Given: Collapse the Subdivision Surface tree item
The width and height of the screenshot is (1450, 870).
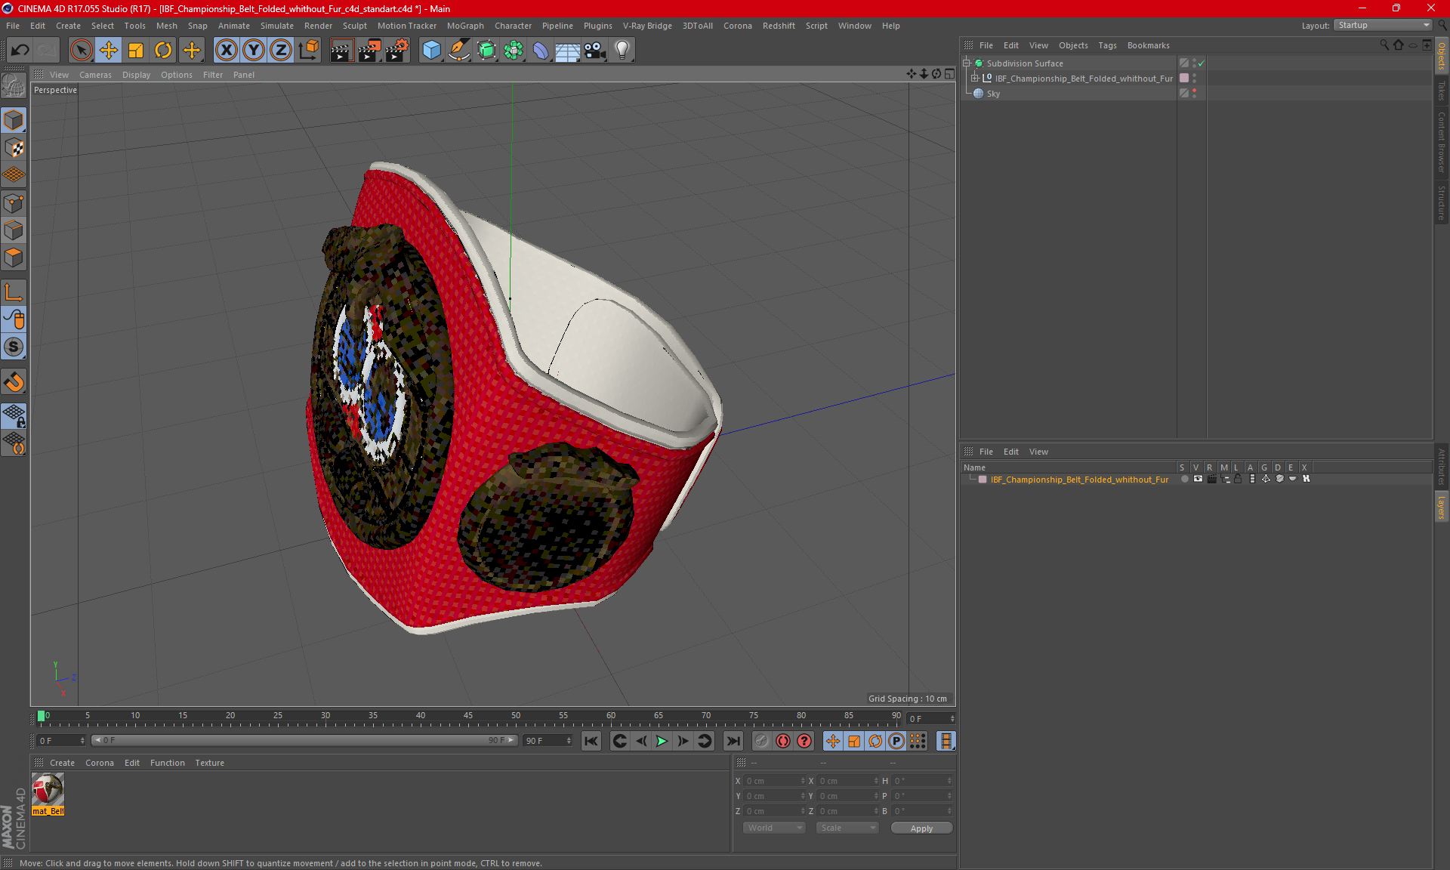Looking at the screenshot, I should click(x=967, y=63).
